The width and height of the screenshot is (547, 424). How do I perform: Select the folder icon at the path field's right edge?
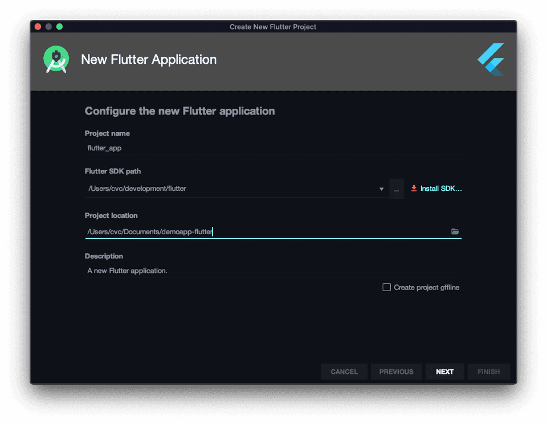454,231
